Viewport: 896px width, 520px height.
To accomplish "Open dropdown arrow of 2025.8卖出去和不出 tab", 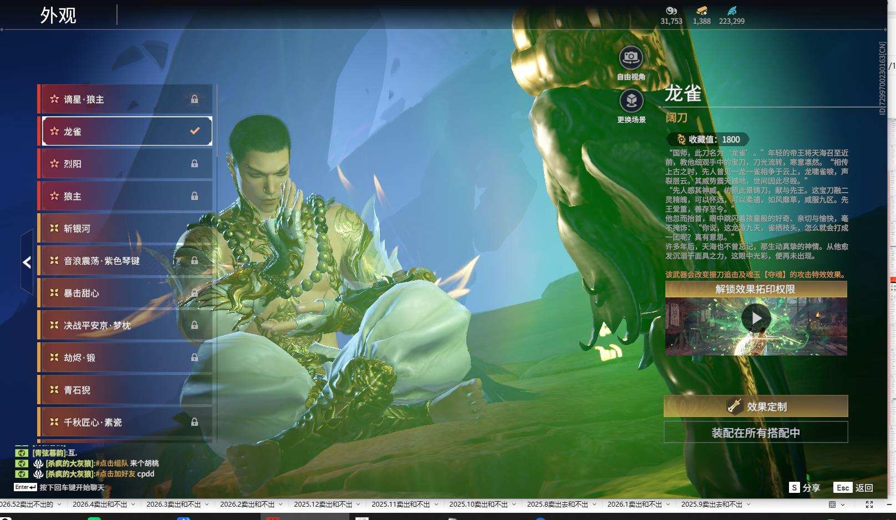I will pyautogui.click(x=594, y=504).
